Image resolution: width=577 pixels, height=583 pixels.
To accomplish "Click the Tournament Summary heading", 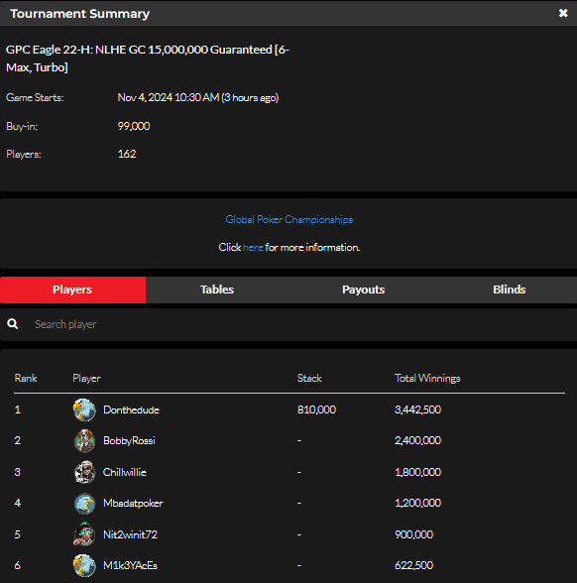I will [80, 14].
